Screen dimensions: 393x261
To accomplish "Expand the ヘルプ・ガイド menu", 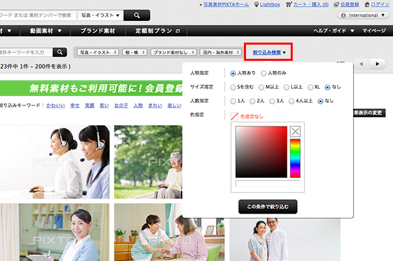I will pyautogui.click(x=333, y=30).
